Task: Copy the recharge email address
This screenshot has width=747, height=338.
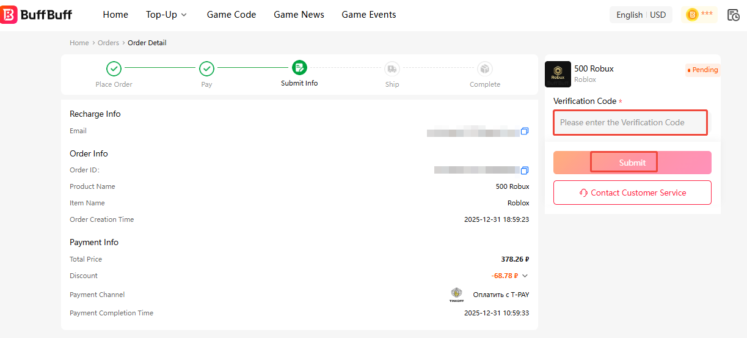Action: pos(524,131)
